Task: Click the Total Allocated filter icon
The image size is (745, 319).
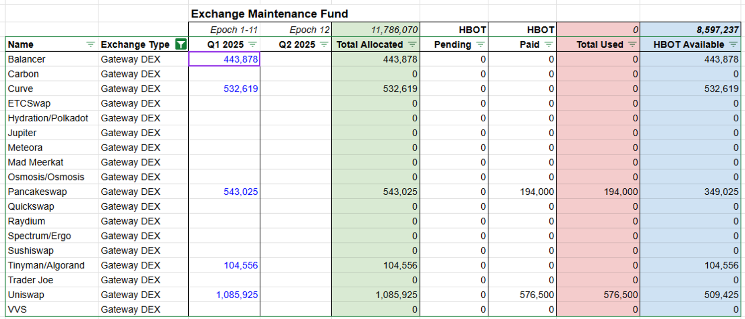Action: 412,44
